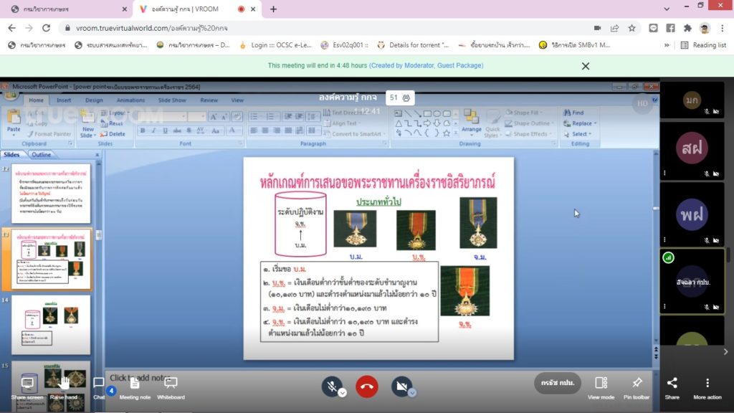Select the rectangle shape in Drawing gallery
The height and width of the screenshot is (413, 734).
[x=427, y=113]
